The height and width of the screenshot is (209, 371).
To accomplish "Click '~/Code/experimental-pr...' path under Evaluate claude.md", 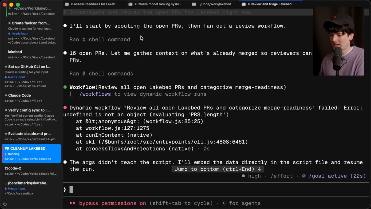I will point(35,139).
